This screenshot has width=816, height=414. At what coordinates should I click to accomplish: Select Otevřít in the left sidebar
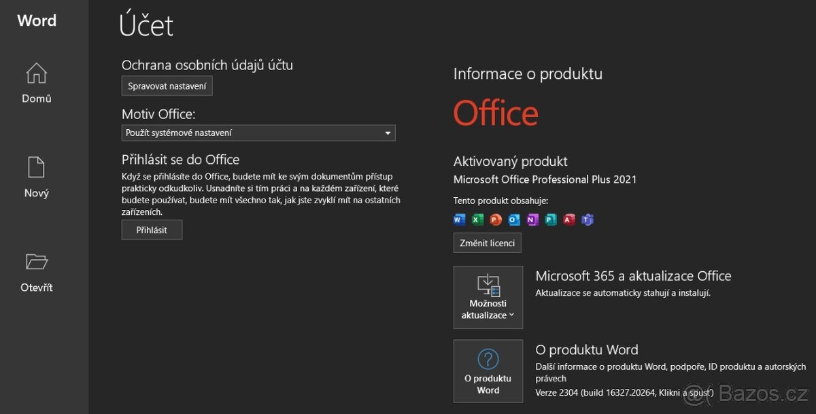pos(37,272)
